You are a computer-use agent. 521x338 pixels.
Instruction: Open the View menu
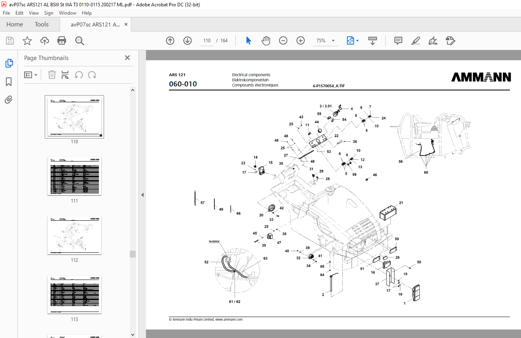34,13
